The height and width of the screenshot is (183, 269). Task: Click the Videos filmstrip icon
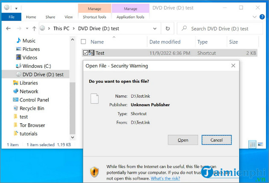point(18,57)
